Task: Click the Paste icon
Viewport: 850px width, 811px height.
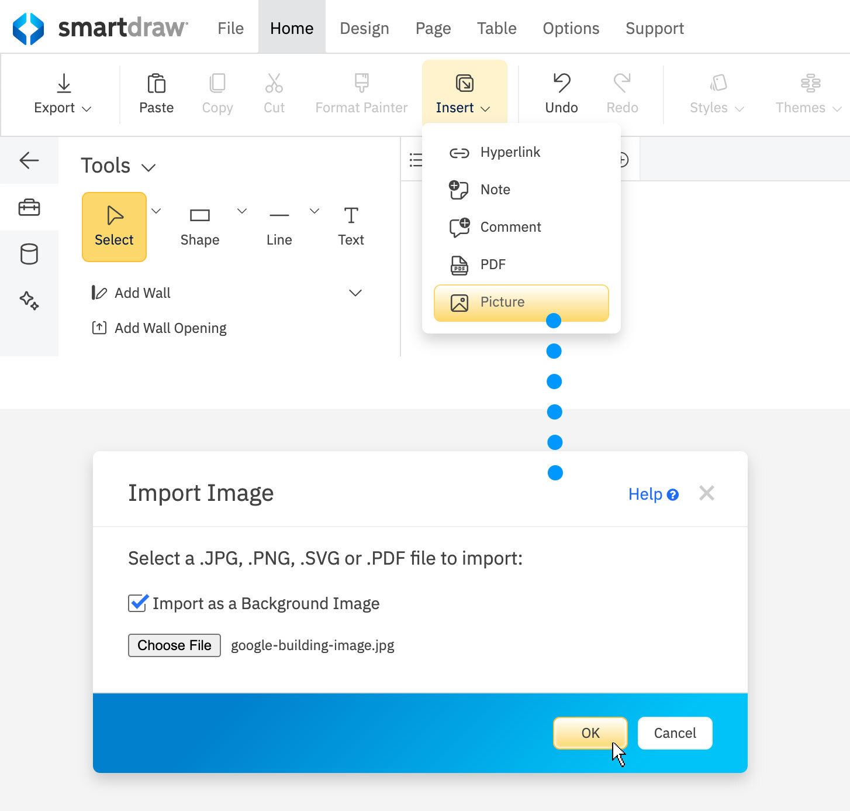Action: [156, 84]
